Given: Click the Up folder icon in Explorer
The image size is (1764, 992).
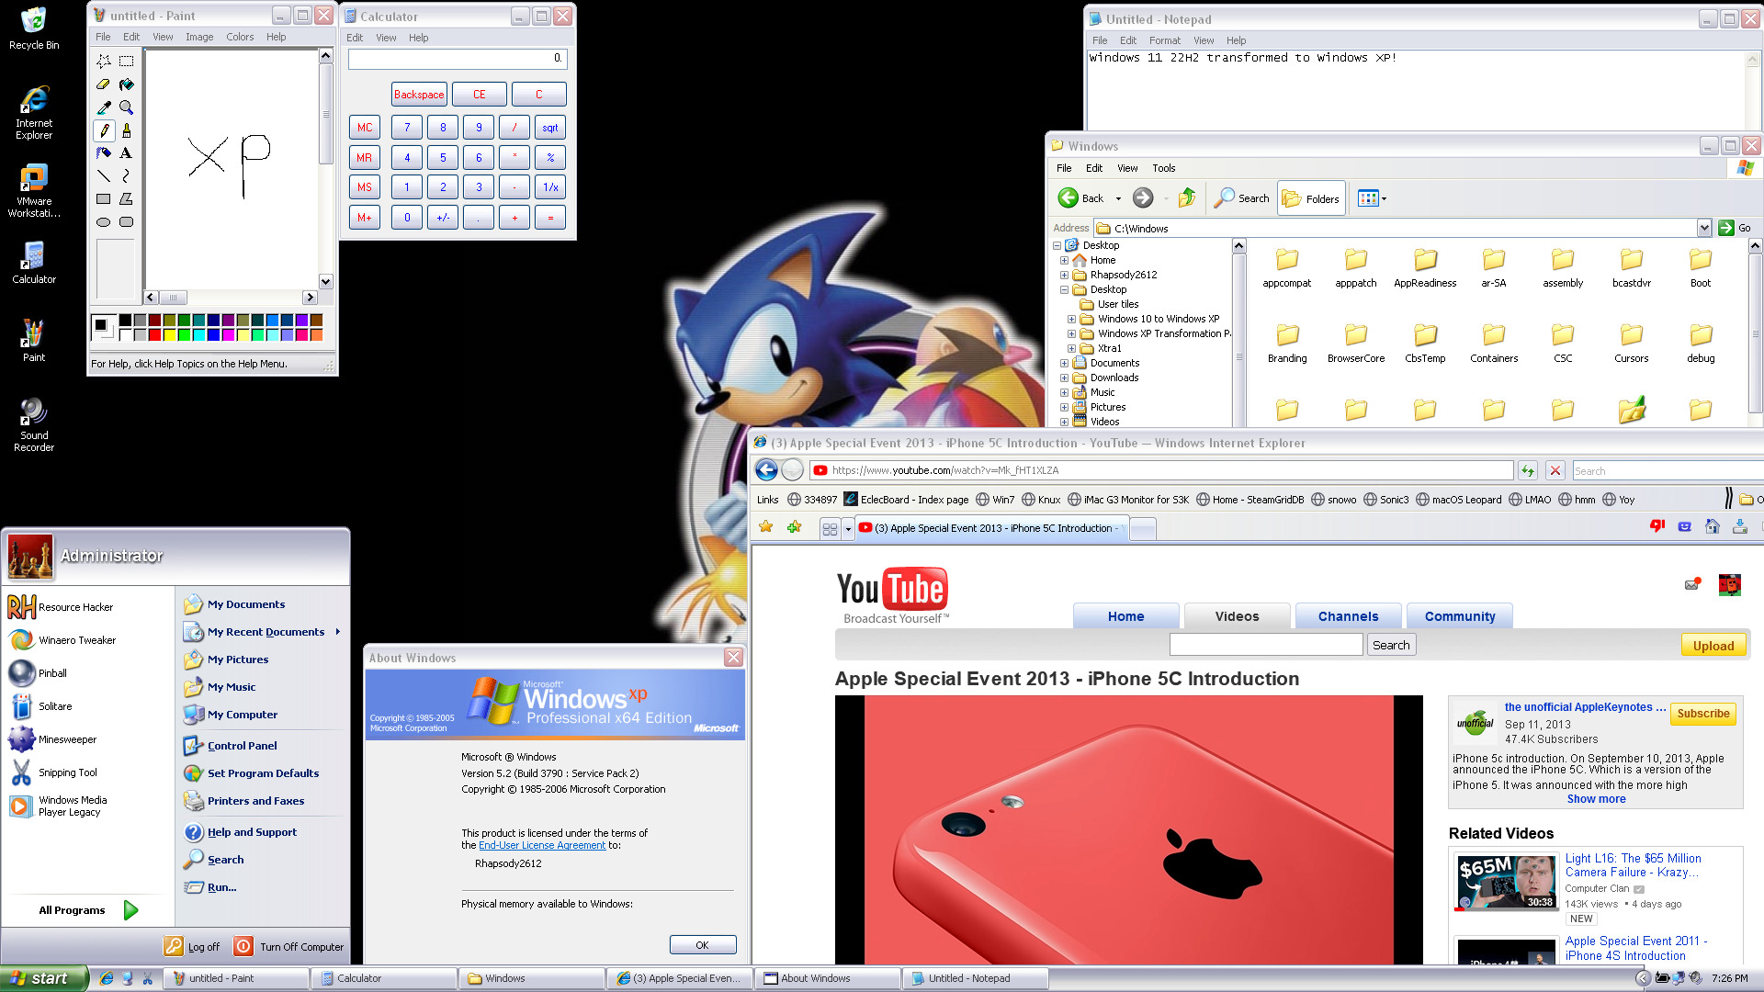Looking at the screenshot, I should [1187, 198].
